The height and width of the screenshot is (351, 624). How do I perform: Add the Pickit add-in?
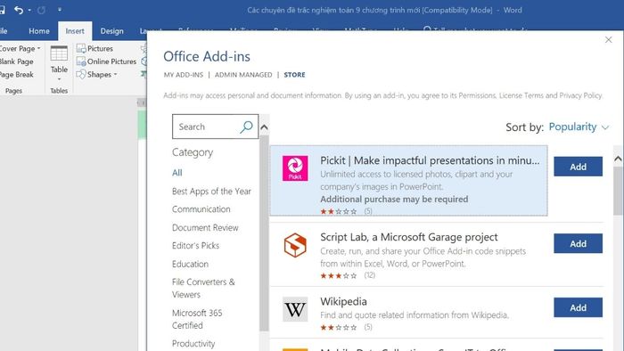[578, 167]
